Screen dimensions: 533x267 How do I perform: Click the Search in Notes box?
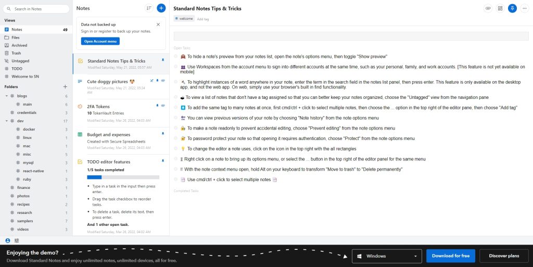[x=36, y=9]
